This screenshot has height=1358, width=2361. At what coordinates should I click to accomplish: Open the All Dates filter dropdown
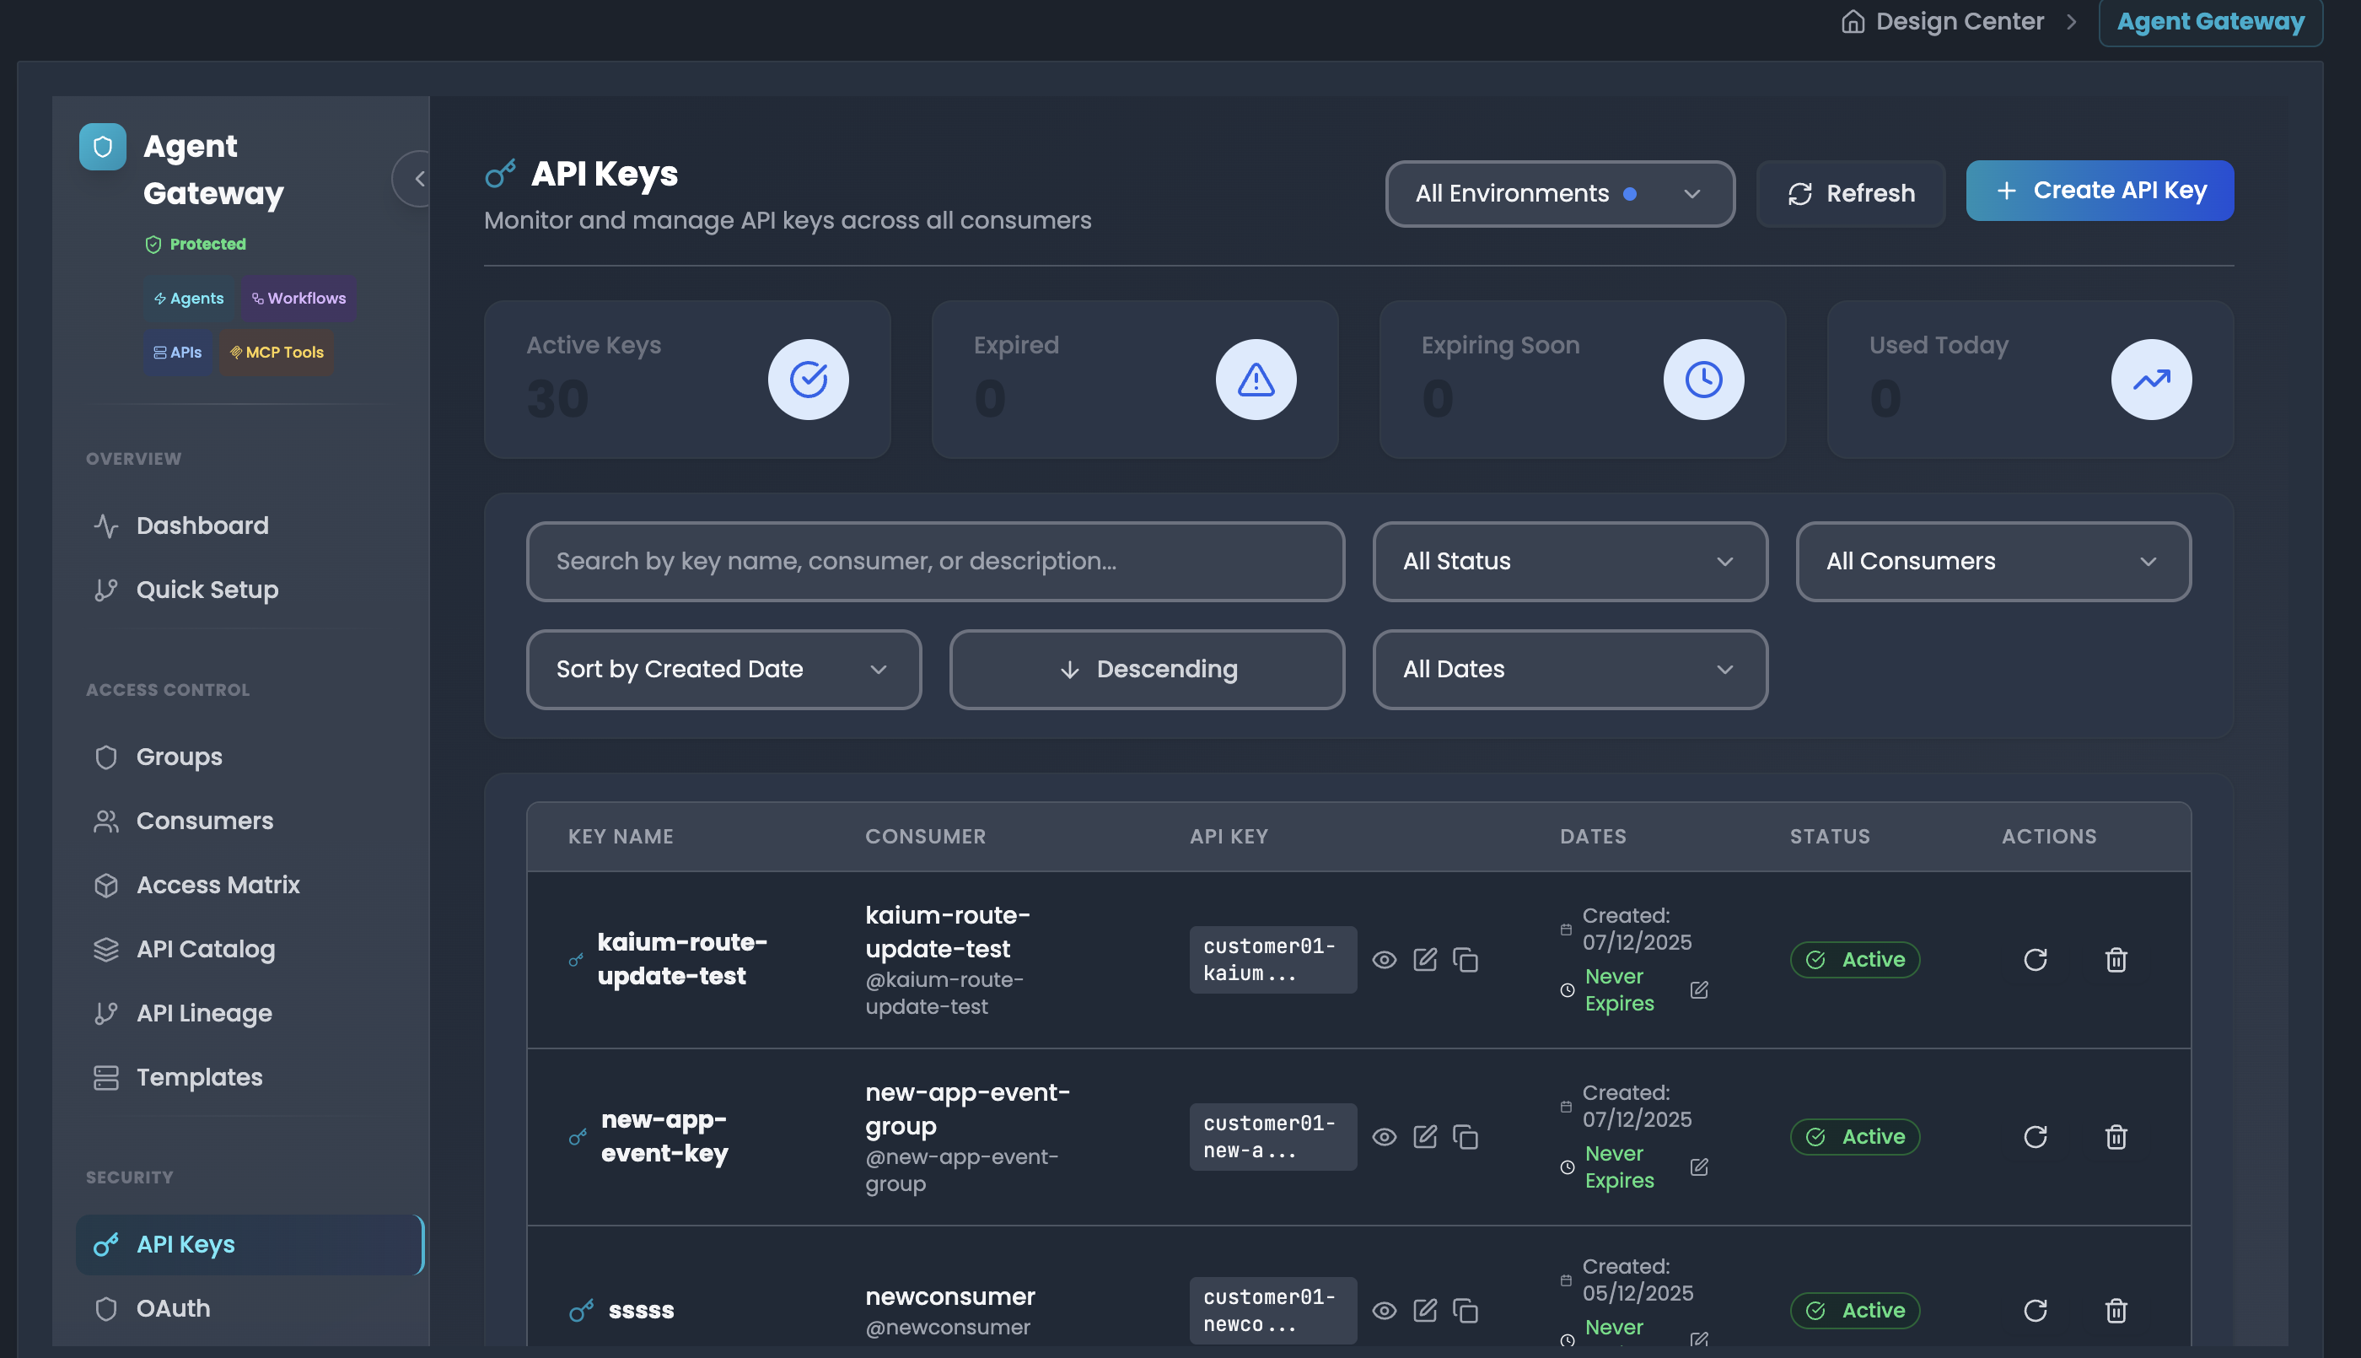click(1570, 670)
